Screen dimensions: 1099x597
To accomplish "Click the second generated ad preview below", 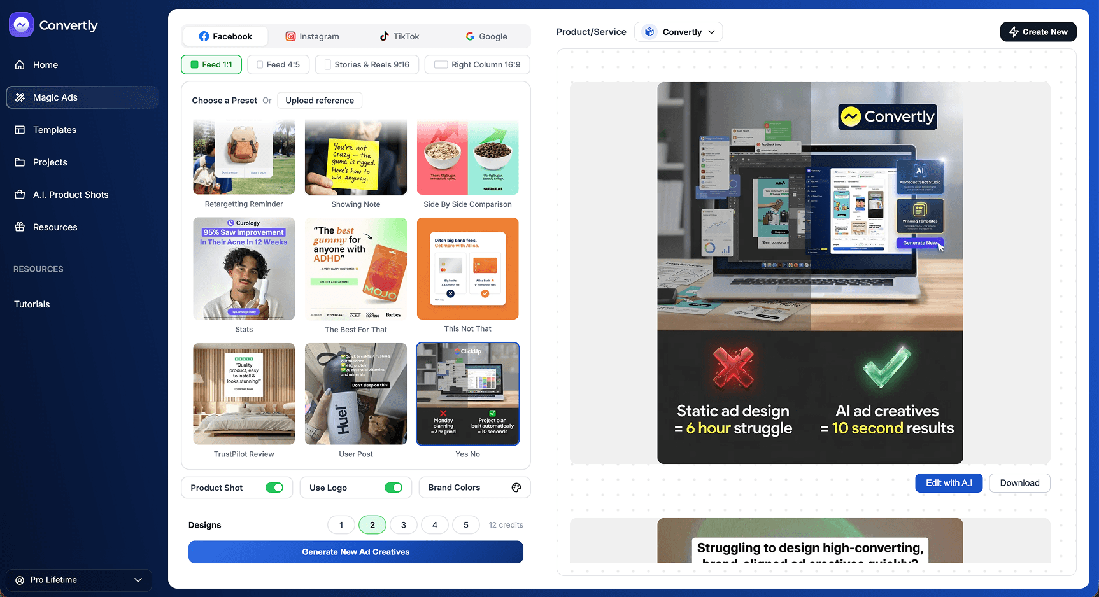I will click(810, 540).
